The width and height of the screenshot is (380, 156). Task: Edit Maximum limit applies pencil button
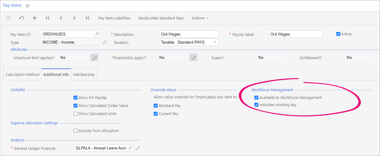tap(94, 58)
